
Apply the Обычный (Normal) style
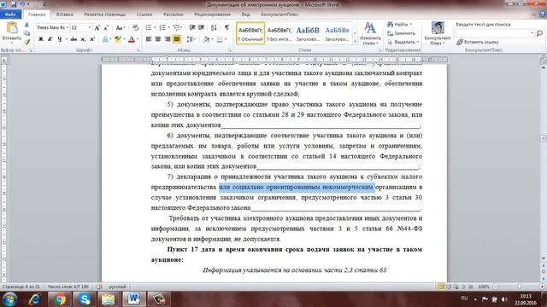point(250,33)
